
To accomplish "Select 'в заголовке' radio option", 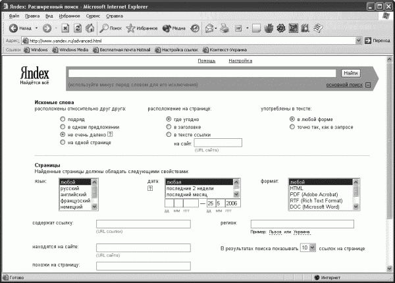I will coord(169,126).
